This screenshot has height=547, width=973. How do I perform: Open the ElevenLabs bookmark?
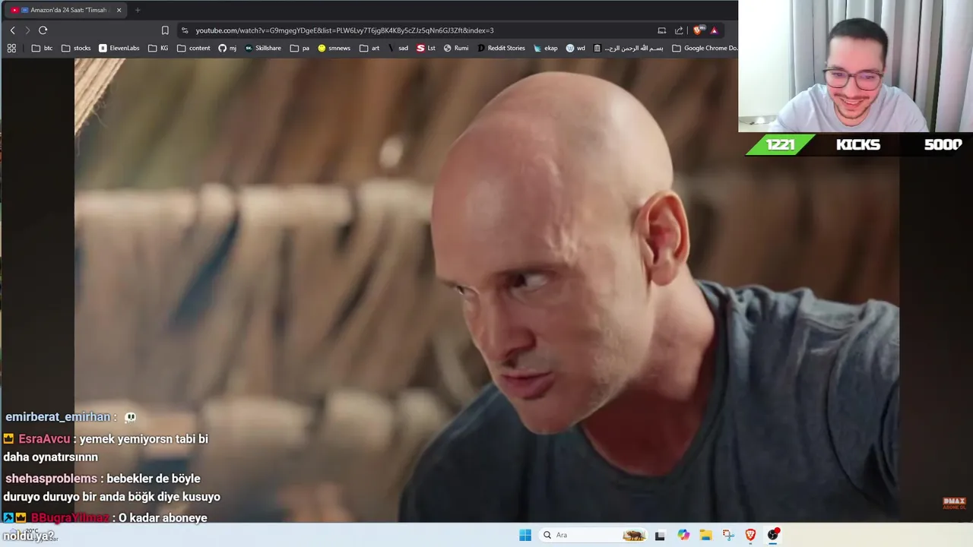pos(119,48)
